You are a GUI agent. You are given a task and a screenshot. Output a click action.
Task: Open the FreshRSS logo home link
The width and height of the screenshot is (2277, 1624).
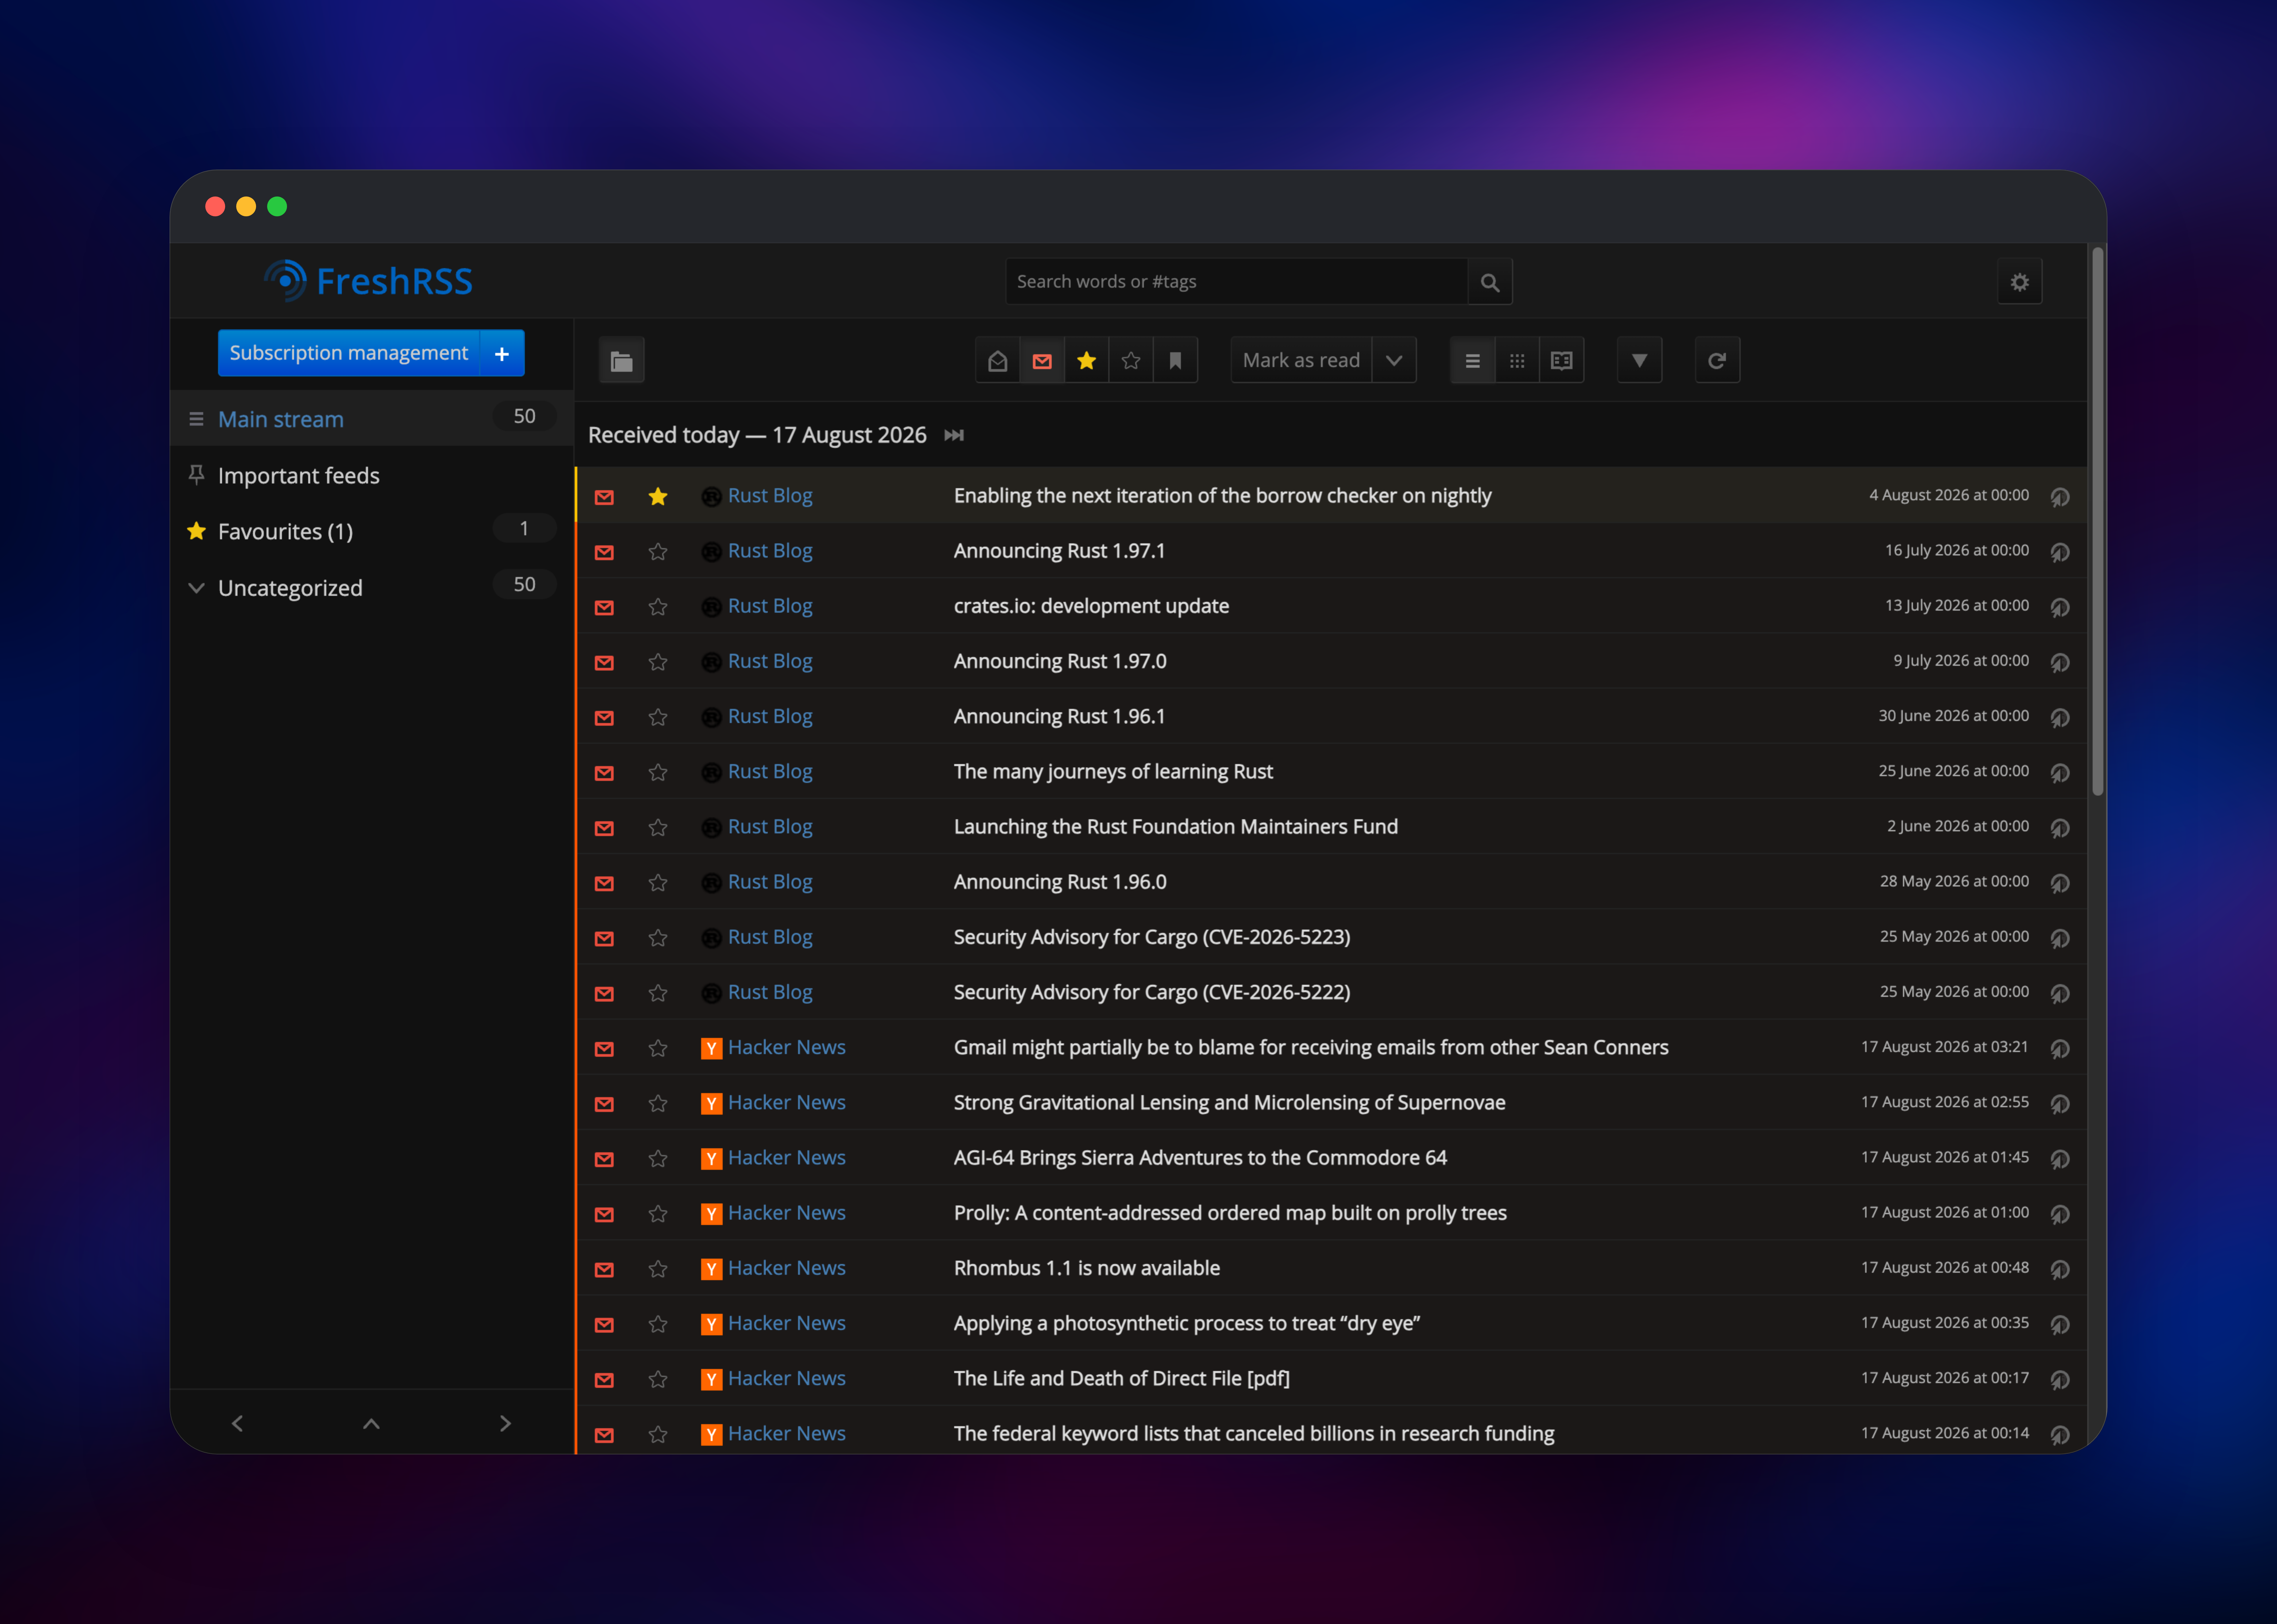point(368,281)
